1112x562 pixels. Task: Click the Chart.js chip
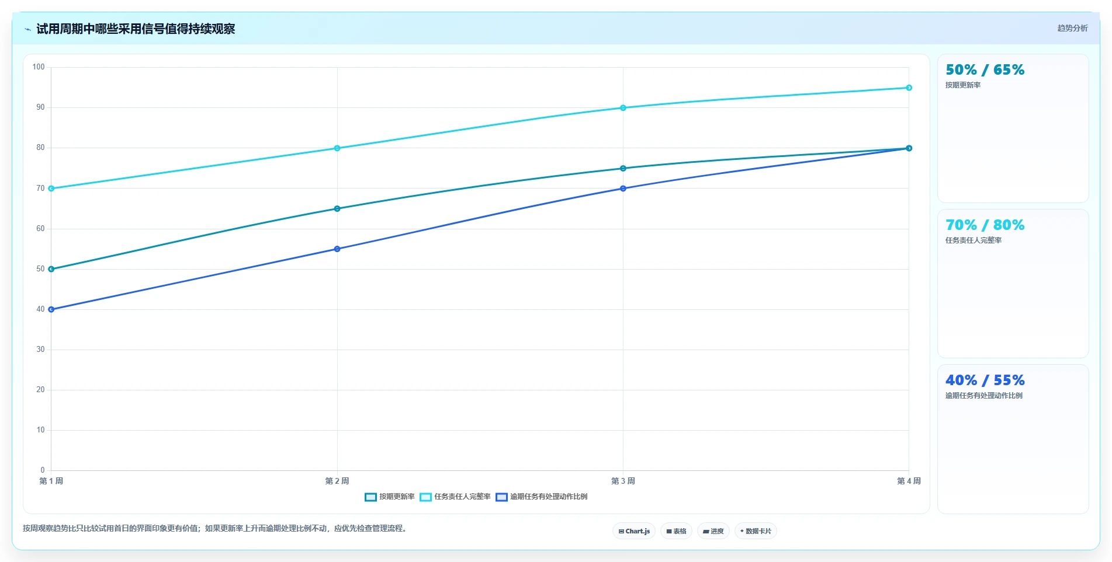tap(634, 531)
